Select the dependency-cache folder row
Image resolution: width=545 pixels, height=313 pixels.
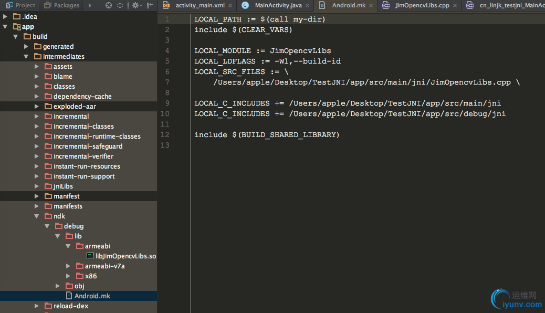[x=79, y=96]
